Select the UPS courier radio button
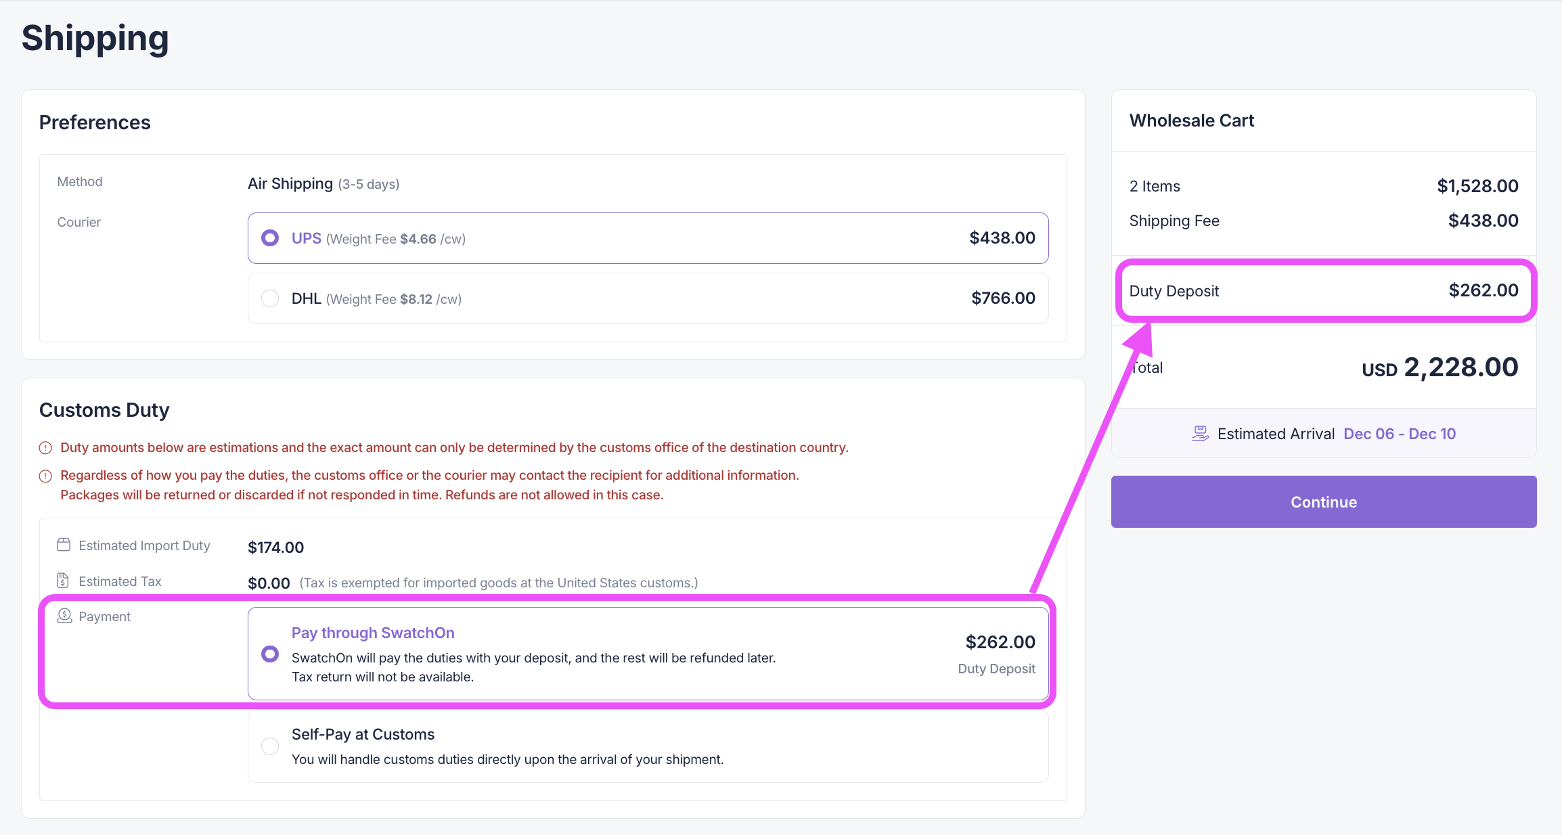The image size is (1562, 835). coord(270,238)
